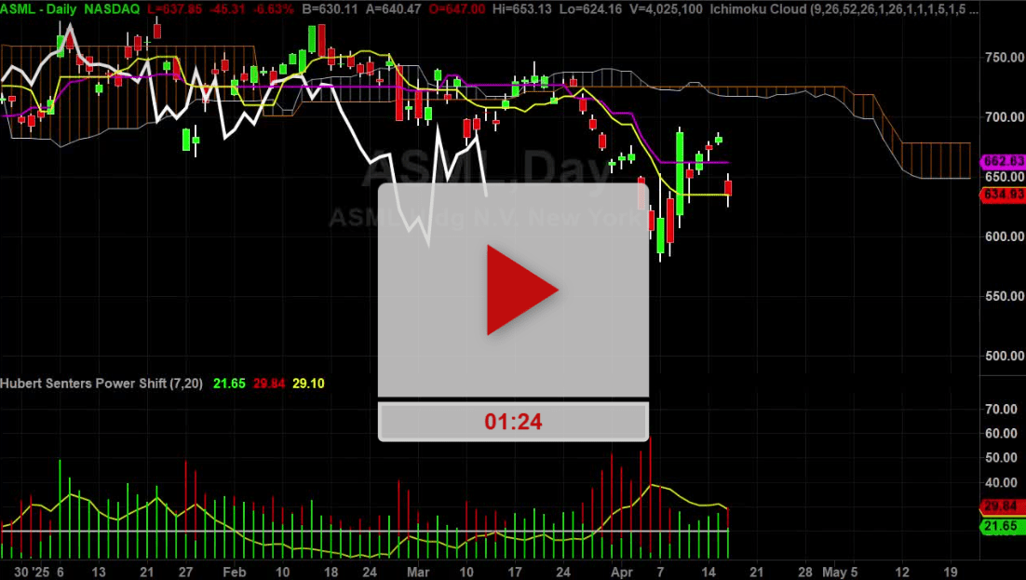Click the ask A=640.47 value
1026x580 pixels.
[x=393, y=9]
